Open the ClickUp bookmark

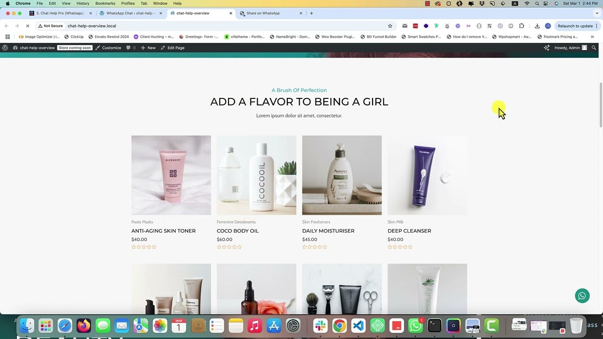tap(74, 37)
